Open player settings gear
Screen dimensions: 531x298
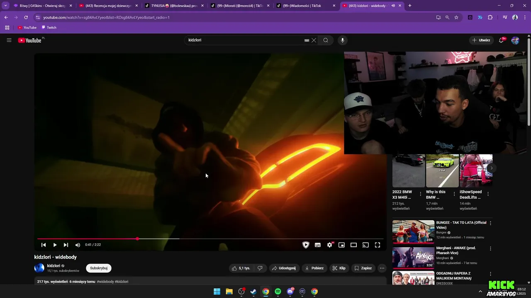coord(330,245)
